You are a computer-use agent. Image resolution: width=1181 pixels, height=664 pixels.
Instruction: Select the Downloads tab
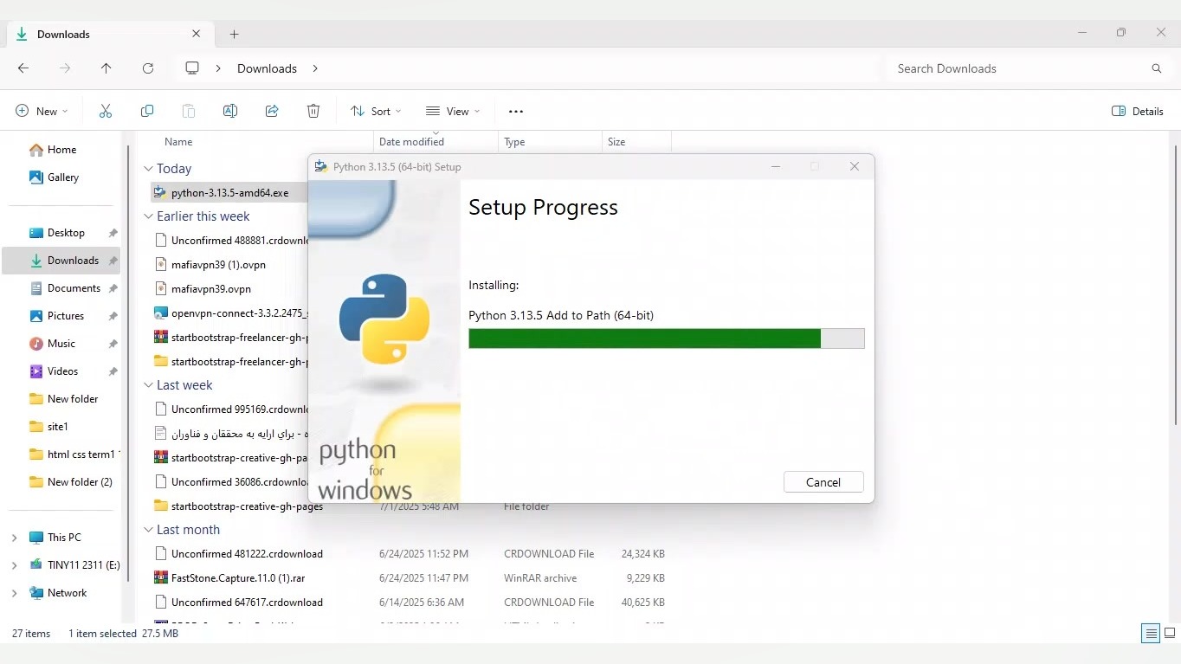[109, 35]
